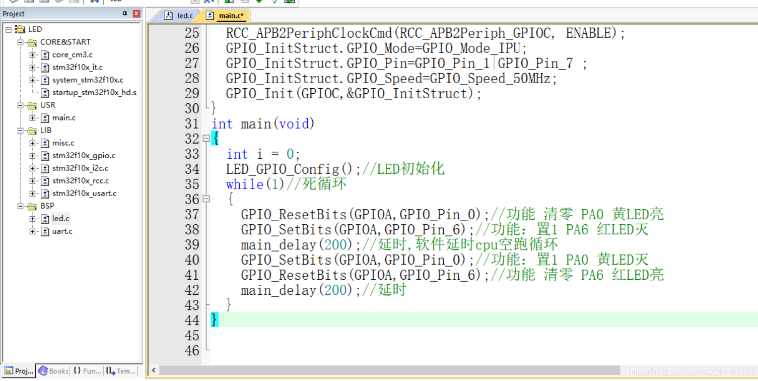Click the file icon next to uart.c
Screen dimensions: 758x381
45,231
